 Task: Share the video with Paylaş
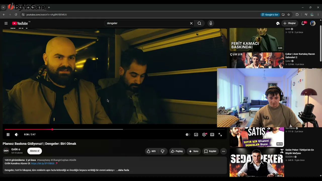pyautogui.click(x=177, y=151)
